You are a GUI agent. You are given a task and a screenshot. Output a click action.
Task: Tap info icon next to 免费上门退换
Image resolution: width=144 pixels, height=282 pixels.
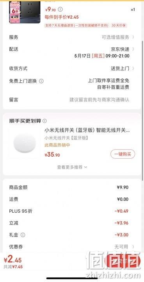point(41,81)
